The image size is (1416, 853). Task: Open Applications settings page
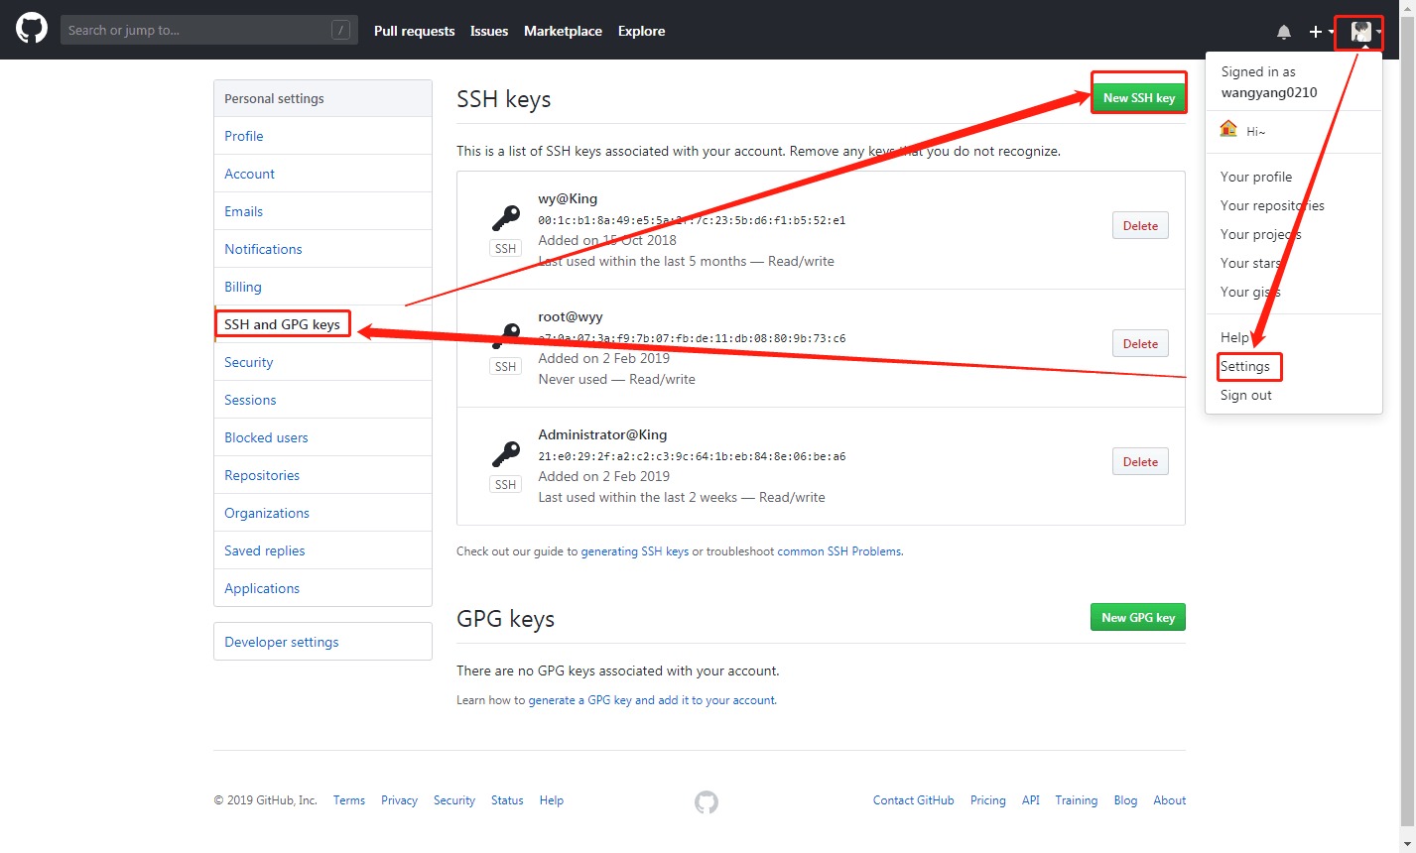point(322,588)
